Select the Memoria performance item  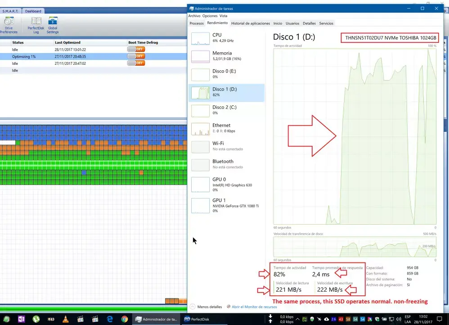point(226,56)
